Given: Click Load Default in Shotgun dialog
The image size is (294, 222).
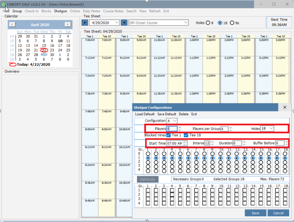Looking at the screenshot, I should [145, 114].
